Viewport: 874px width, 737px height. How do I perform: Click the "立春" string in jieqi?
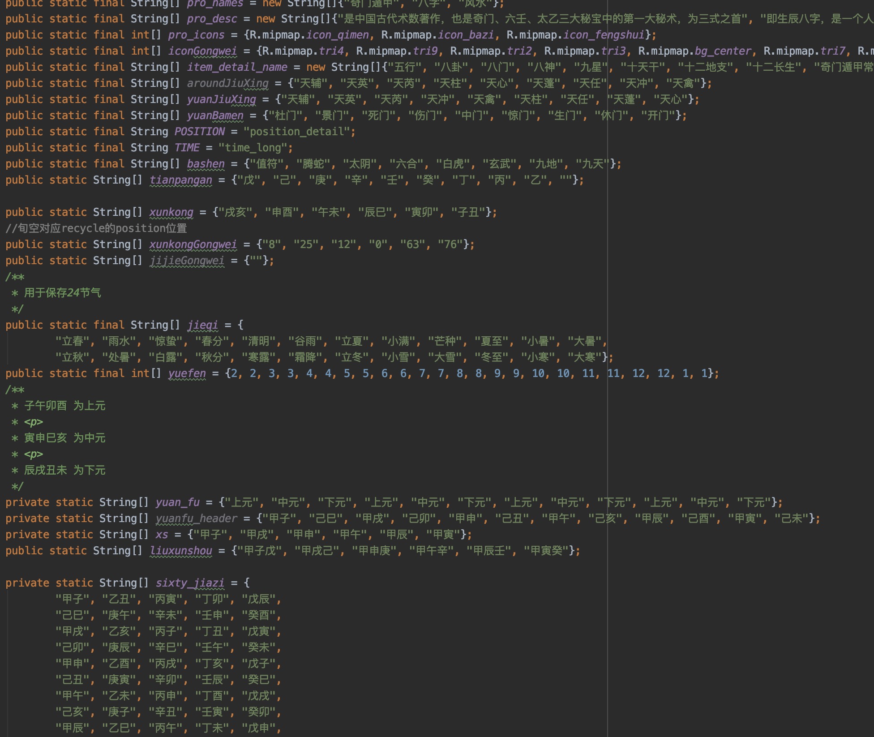73,341
